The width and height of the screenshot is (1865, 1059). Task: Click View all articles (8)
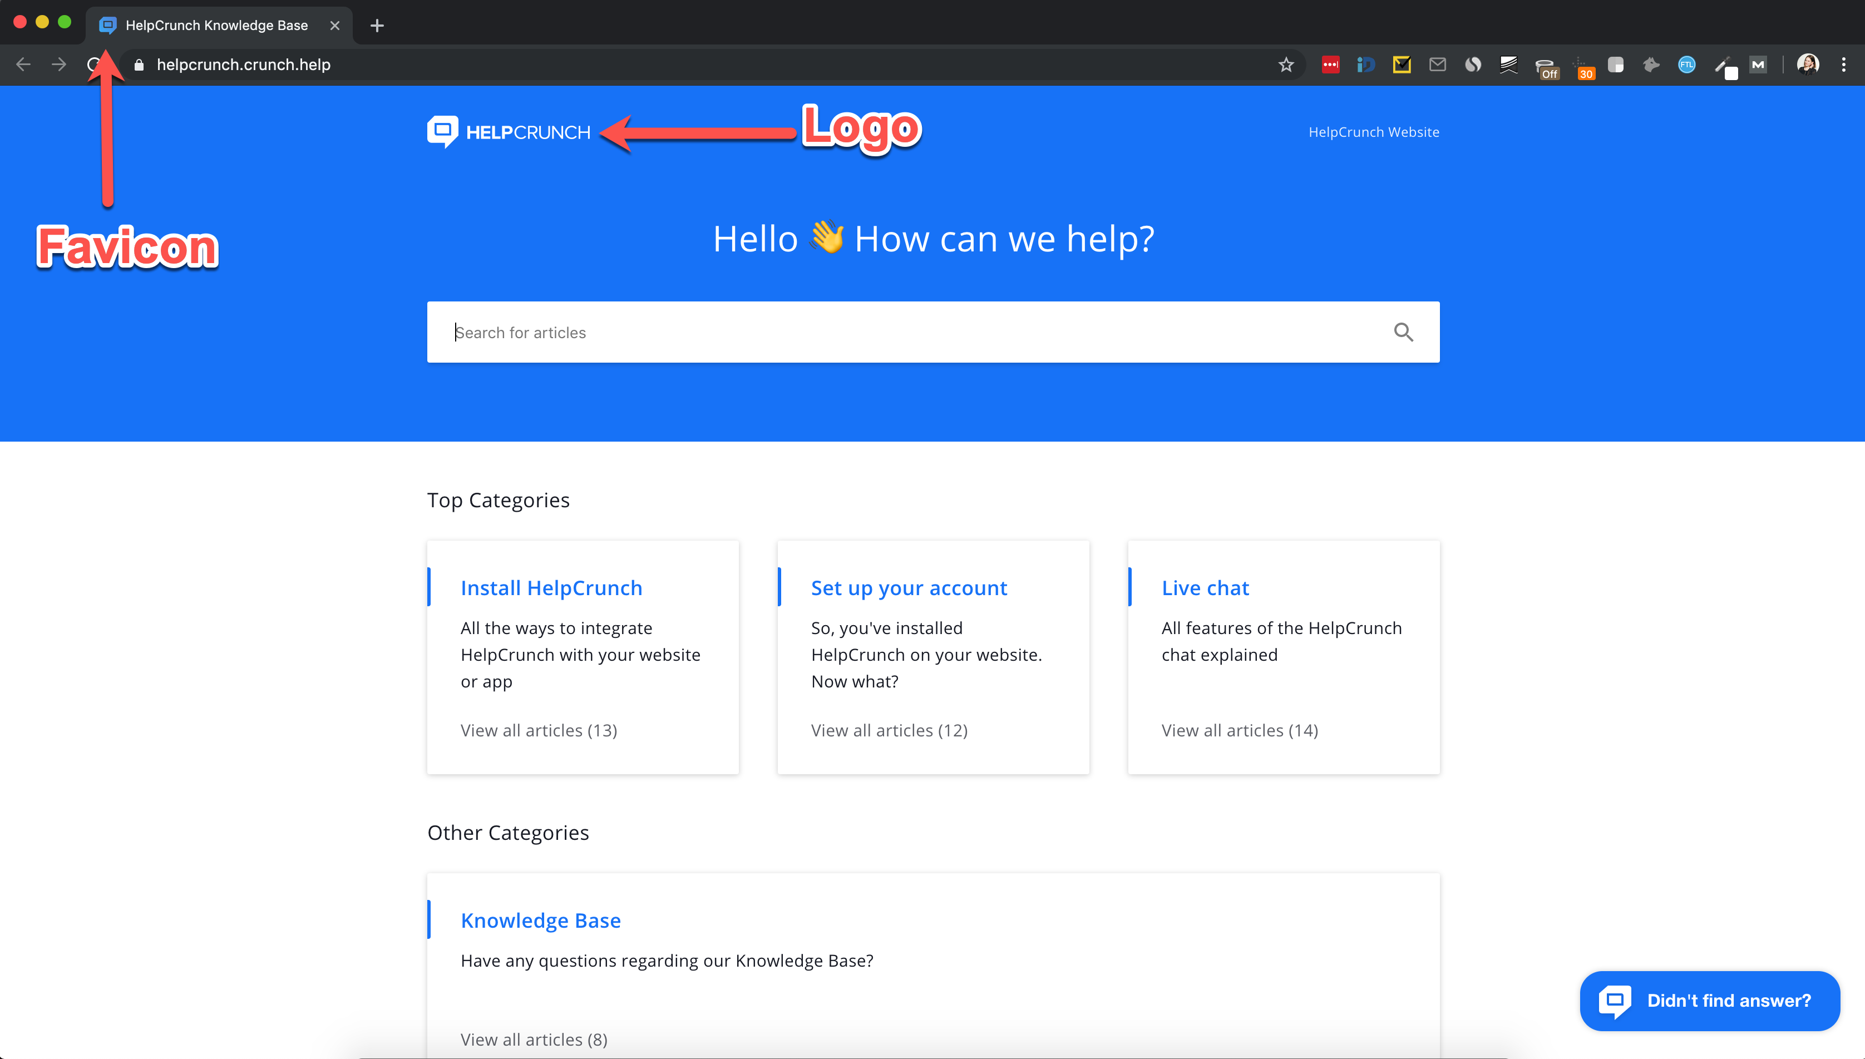point(534,1040)
